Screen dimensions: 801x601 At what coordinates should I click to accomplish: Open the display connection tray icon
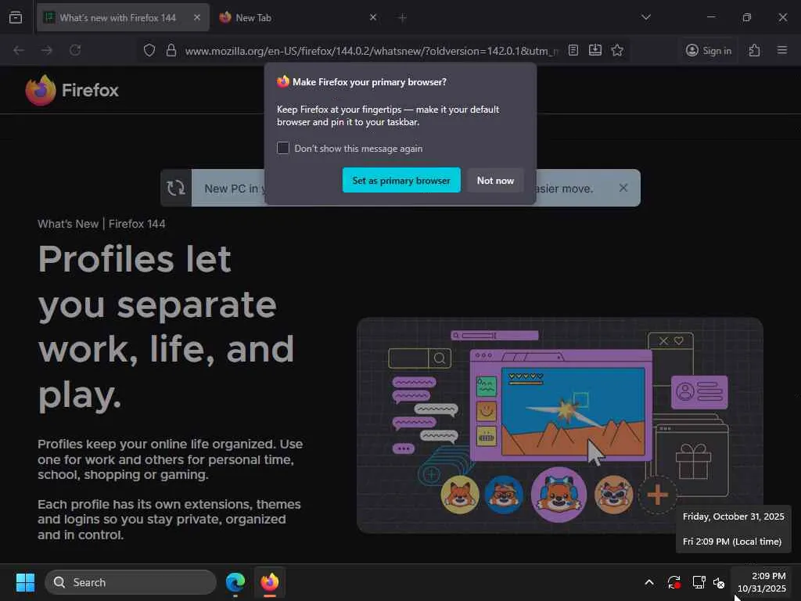tap(699, 582)
